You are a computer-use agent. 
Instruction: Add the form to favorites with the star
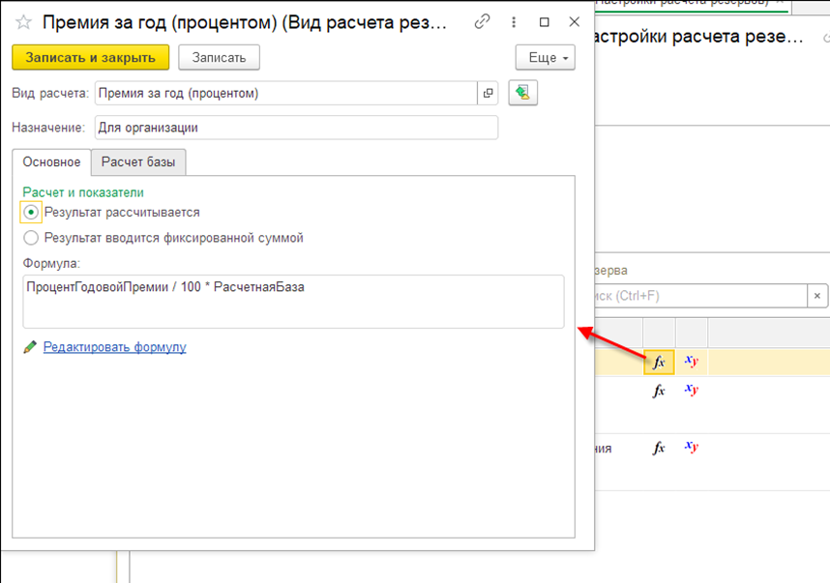[x=23, y=21]
